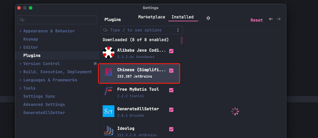318x138 pixels.
Task: Click the Reset link
Action: pyautogui.click(x=256, y=20)
